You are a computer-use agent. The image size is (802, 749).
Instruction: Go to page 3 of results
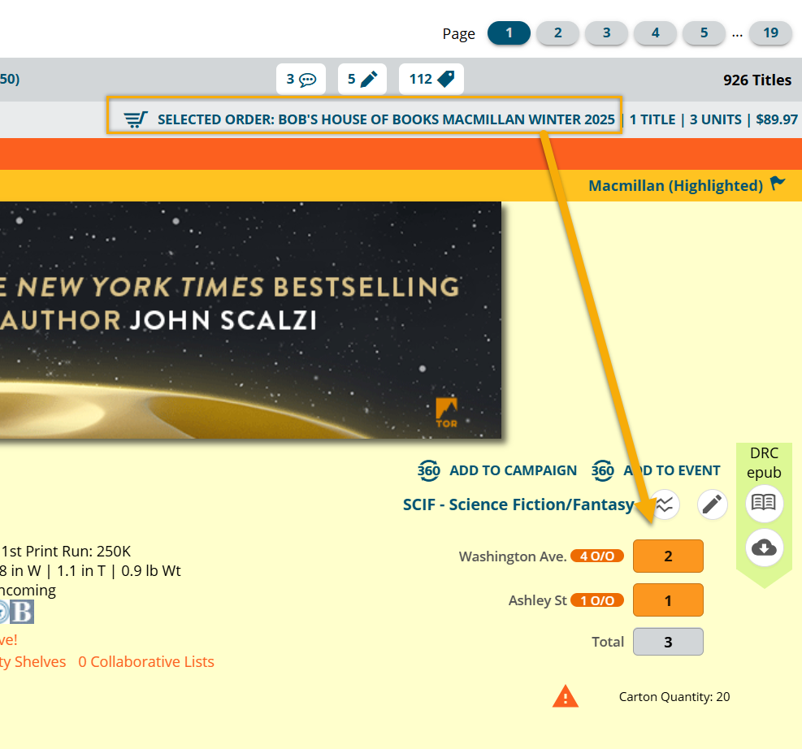click(606, 33)
